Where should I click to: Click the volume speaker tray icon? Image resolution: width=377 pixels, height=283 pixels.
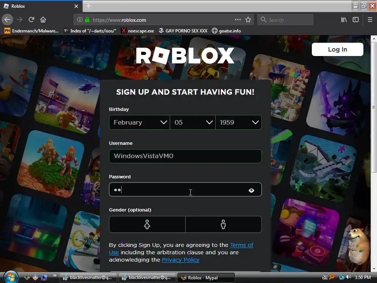coord(349,277)
